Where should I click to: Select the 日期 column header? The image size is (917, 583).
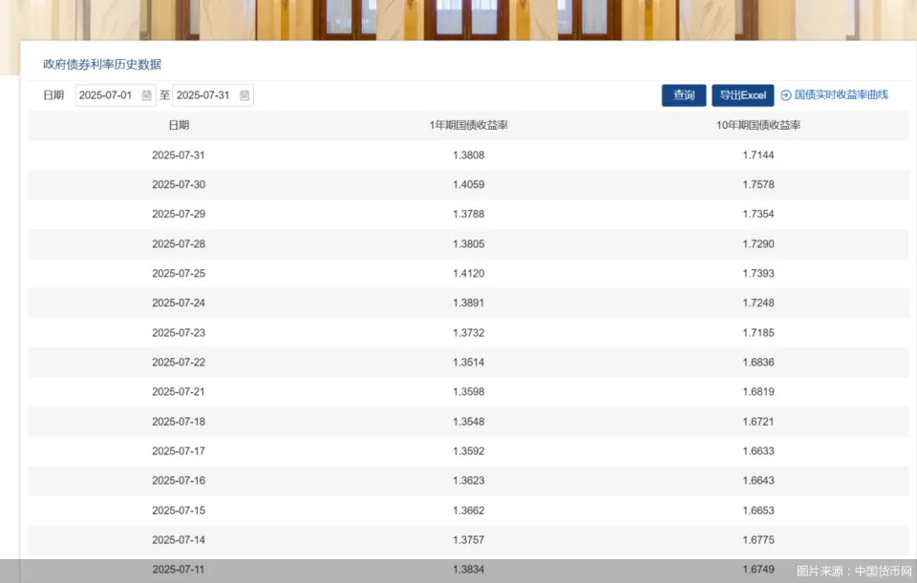pos(181,125)
